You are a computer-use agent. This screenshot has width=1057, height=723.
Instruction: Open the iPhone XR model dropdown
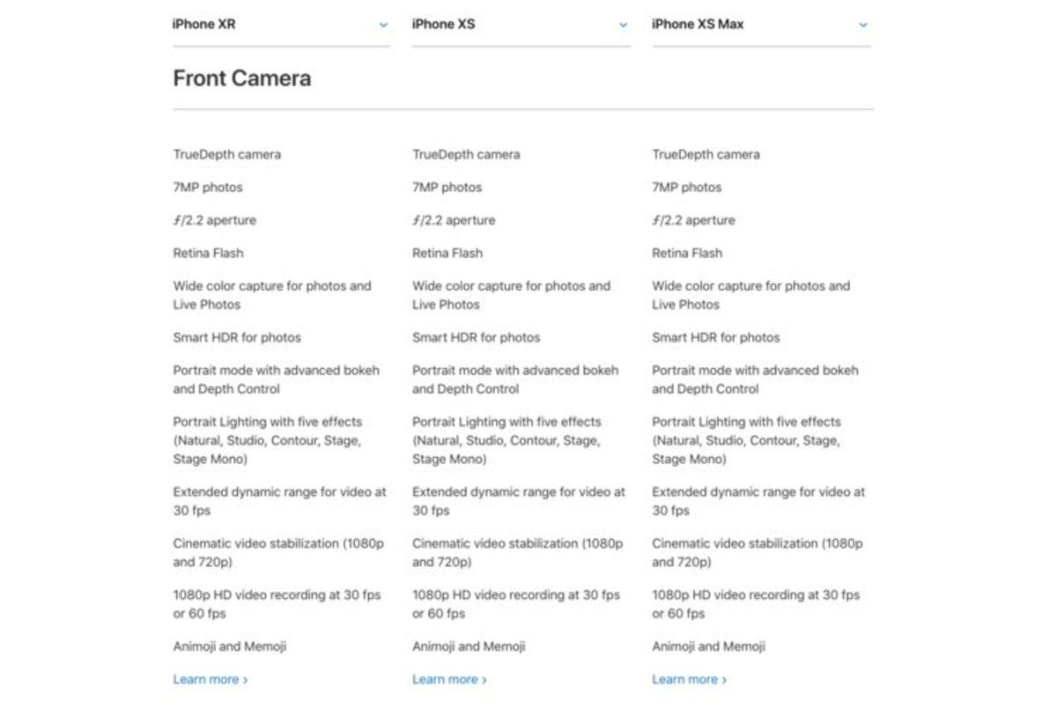tap(282, 25)
